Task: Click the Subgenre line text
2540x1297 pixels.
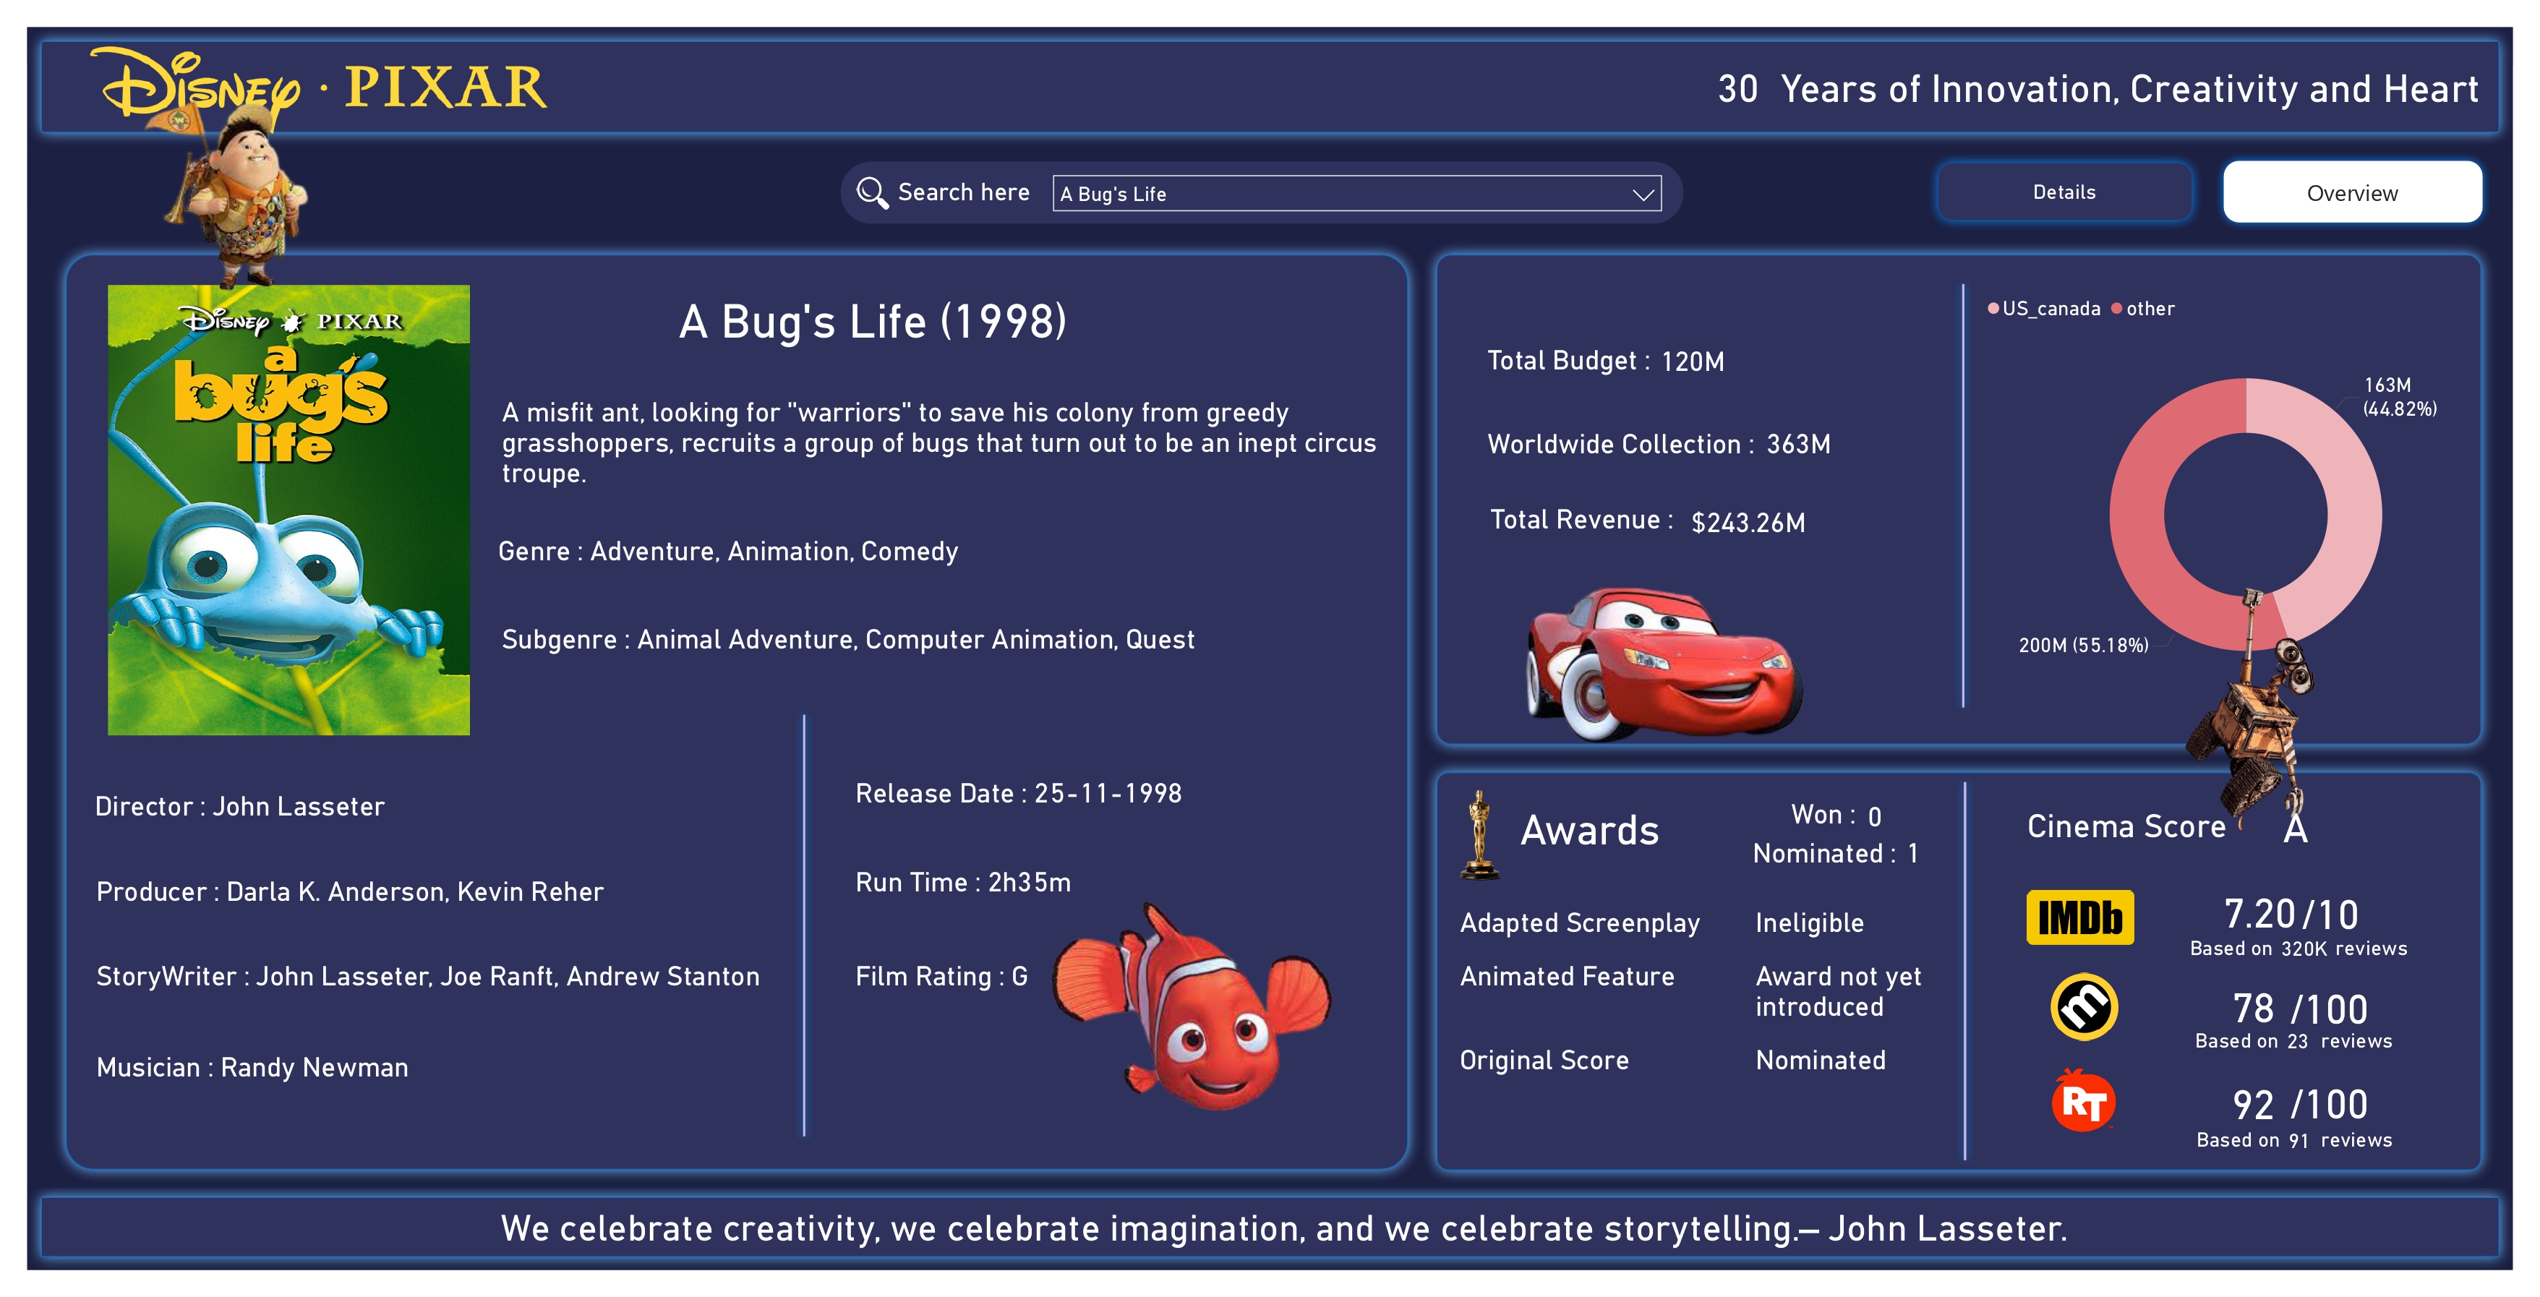Action: click(848, 639)
